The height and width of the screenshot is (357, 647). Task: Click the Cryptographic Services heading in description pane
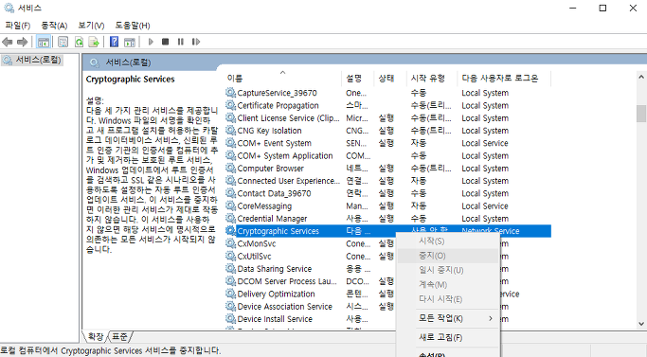pos(131,80)
